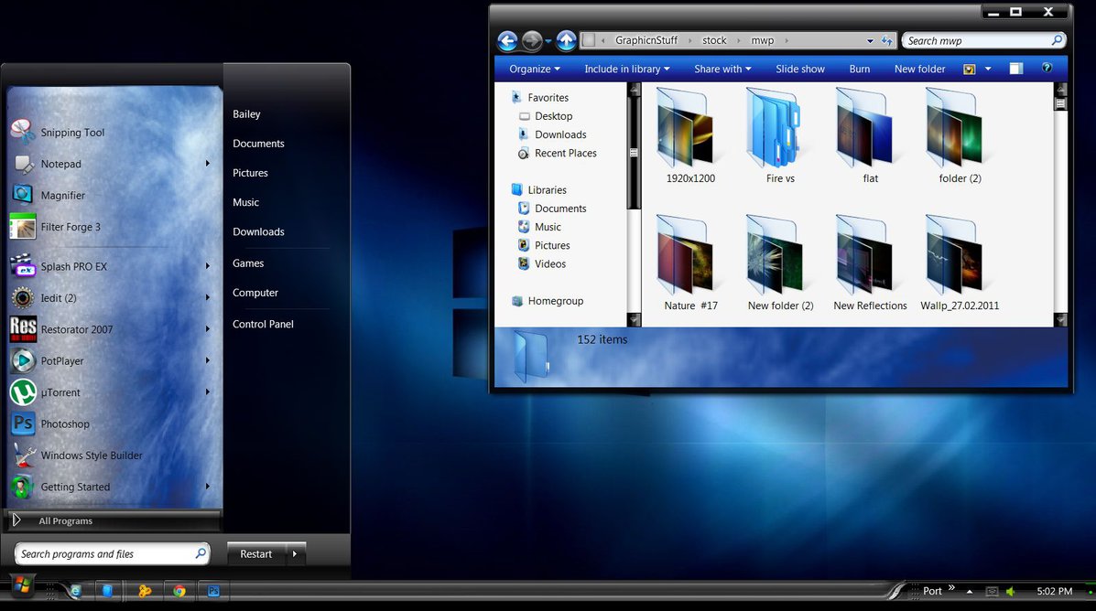Click the green volume speaker tray icon
1096x611 pixels.
point(1011,592)
